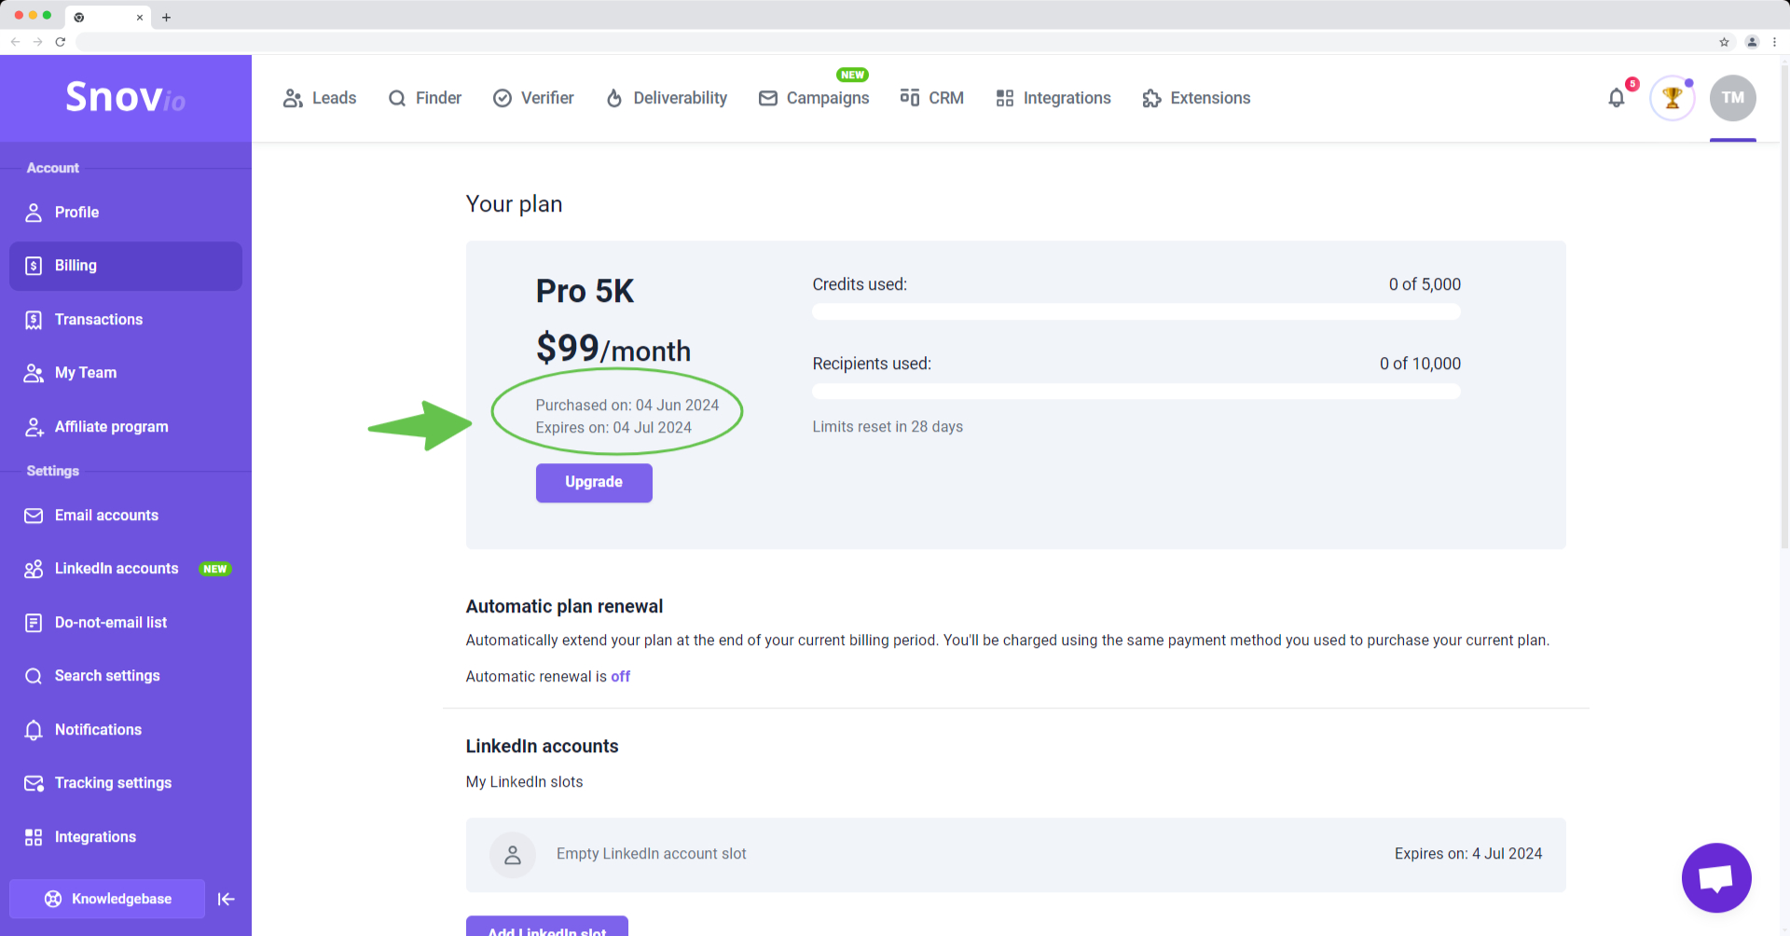
Task: Open the Deliverability menu
Action: pyautogui.click(x=667, y=98)
